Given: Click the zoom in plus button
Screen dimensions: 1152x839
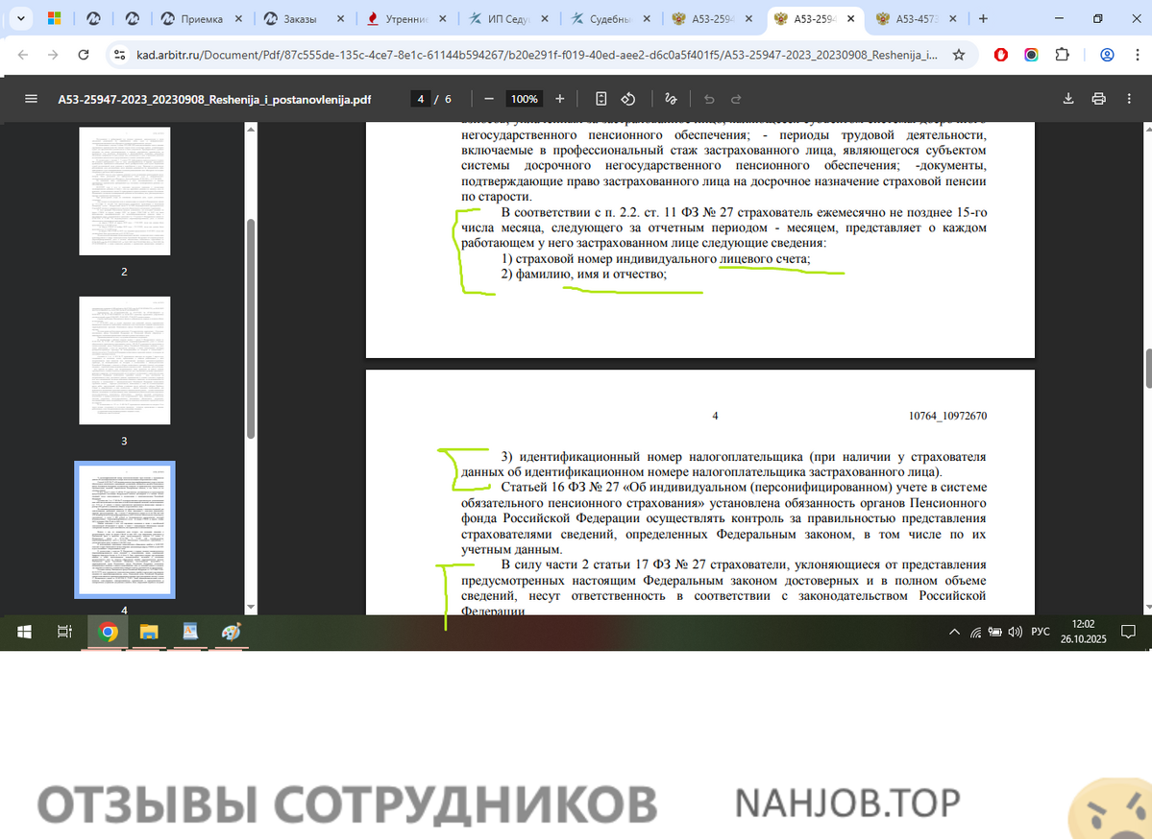Looking at the screenshot, I should click(x=560, y=99).
